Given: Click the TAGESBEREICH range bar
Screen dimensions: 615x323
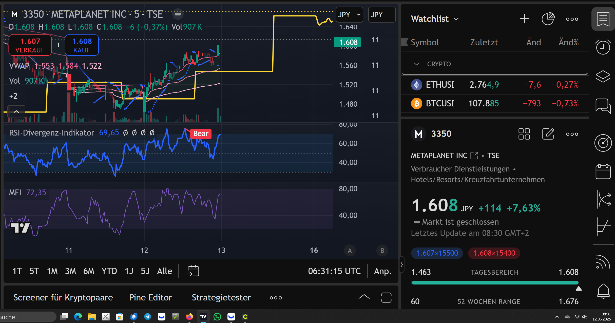Looking at the screenshot, I should [495, 282].
